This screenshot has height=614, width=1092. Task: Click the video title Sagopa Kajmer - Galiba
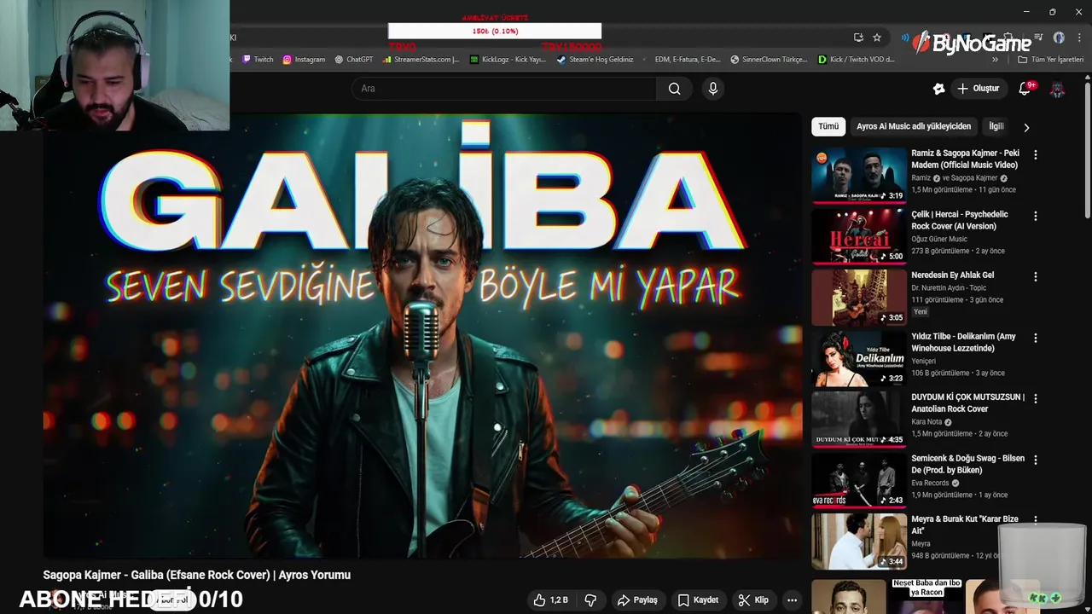click(197, 576)
